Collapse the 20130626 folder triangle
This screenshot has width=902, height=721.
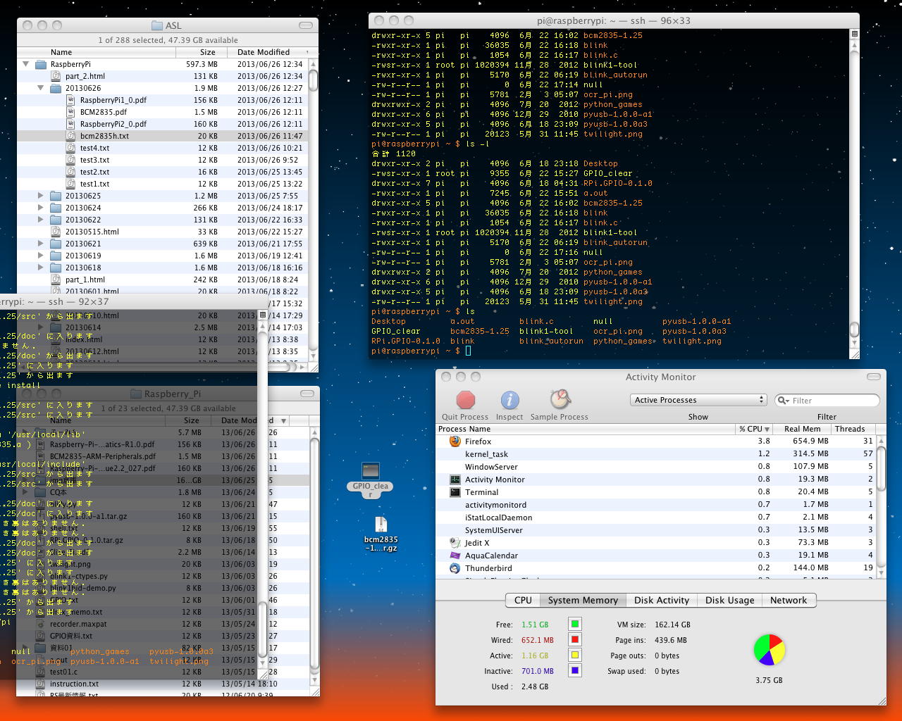pos(41,88)
